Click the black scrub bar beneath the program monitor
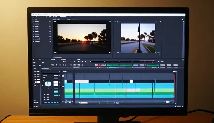This screenshot has height=123, width=214. (123, 61)
